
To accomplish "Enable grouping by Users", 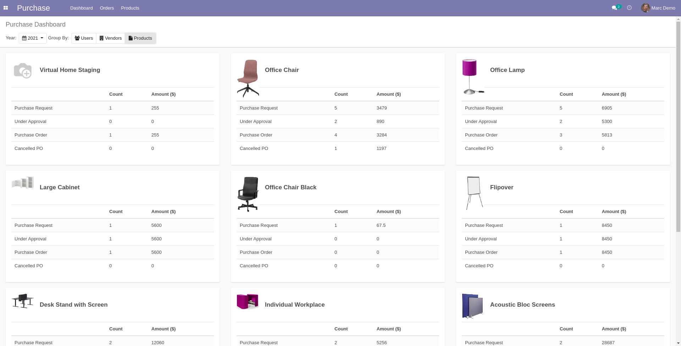I will (x=84, y=38).
